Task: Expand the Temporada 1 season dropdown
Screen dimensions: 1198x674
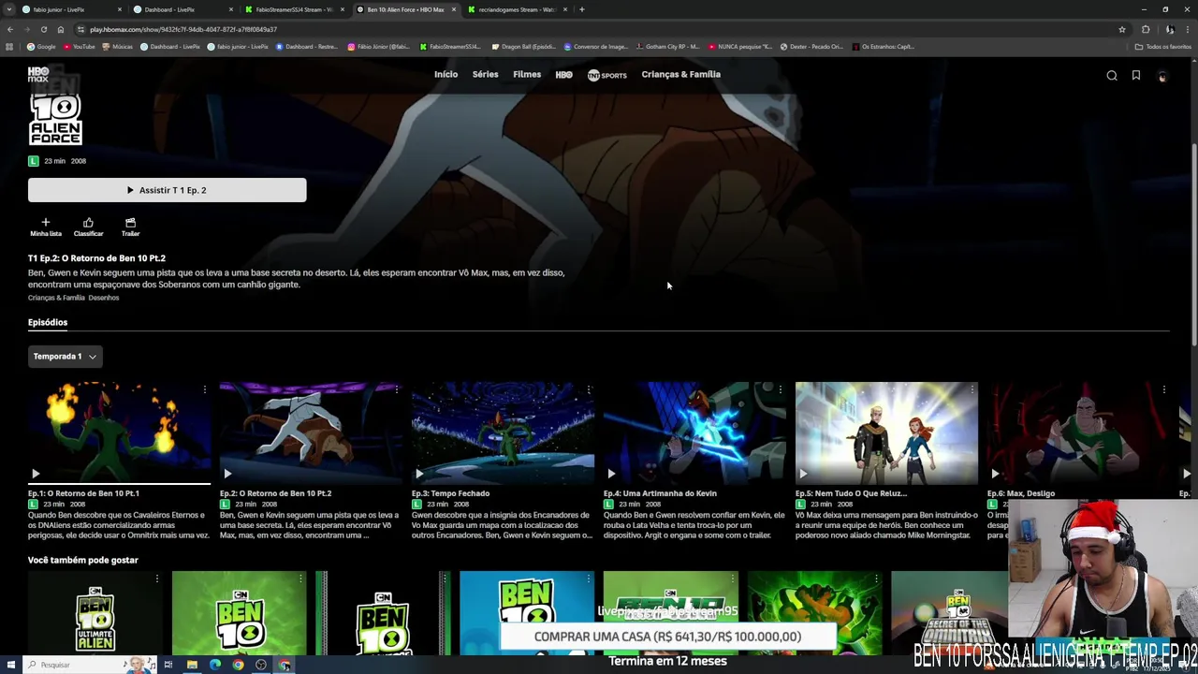Action: 65,357
